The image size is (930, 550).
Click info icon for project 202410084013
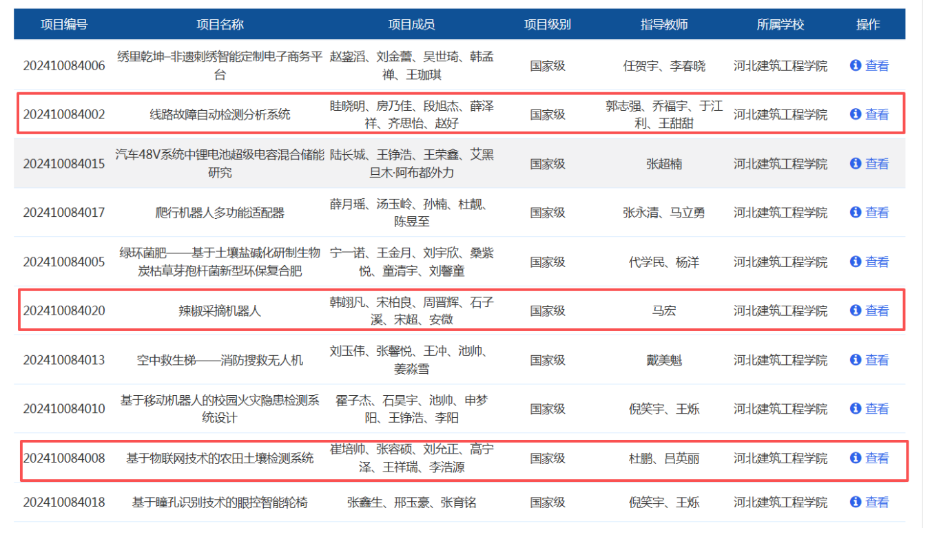pos(856,359)
